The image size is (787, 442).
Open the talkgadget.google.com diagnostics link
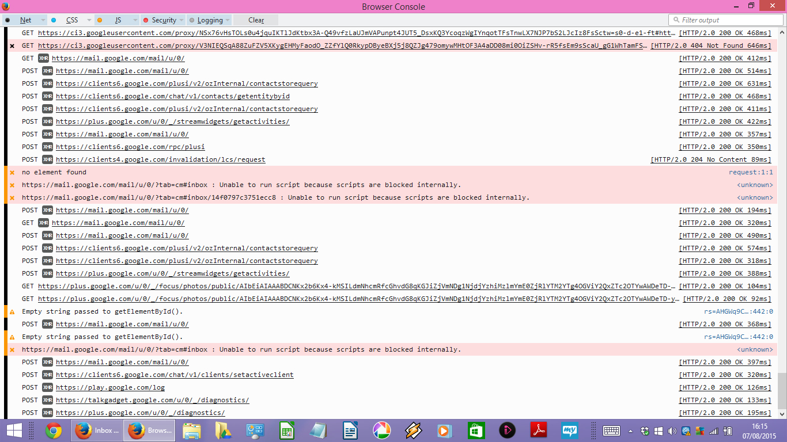point(153,400)
